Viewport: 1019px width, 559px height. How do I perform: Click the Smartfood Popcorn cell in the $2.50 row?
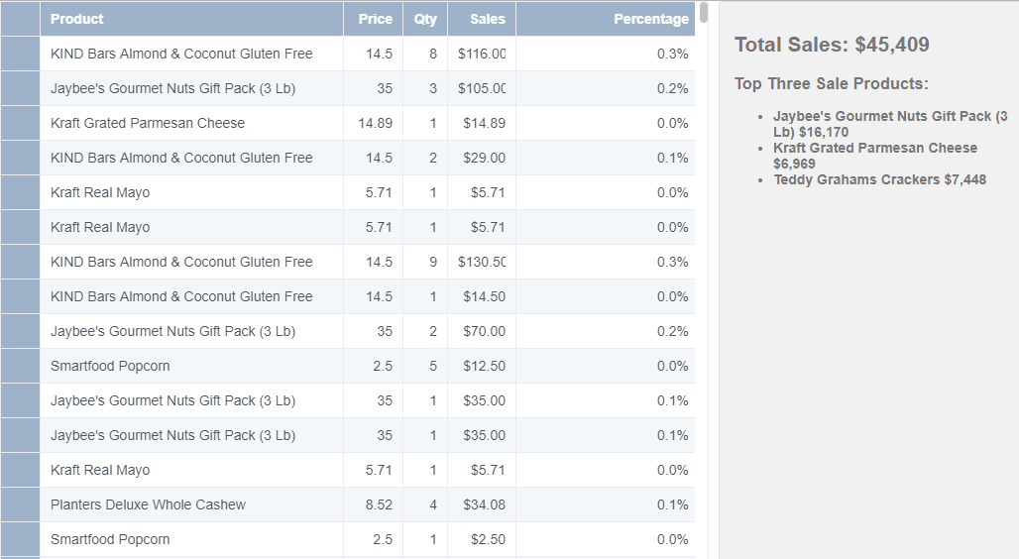coord(191,539)
